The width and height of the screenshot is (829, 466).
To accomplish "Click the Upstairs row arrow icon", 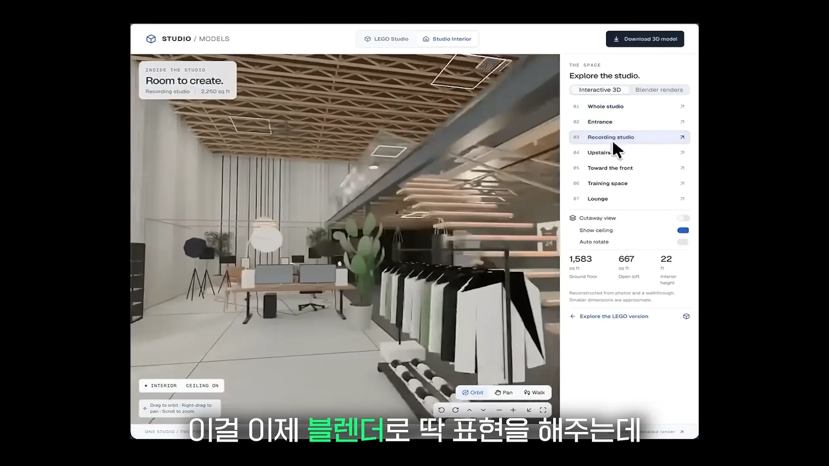I will (x=682, y=153).
